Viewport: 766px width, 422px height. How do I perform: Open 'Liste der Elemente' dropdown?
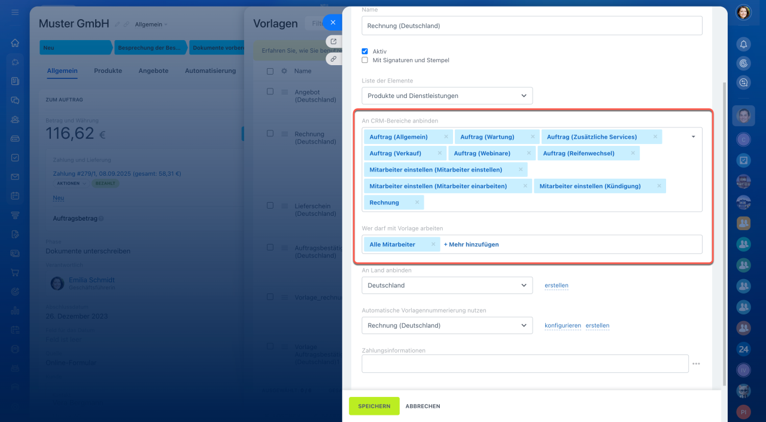pos(447,96)
